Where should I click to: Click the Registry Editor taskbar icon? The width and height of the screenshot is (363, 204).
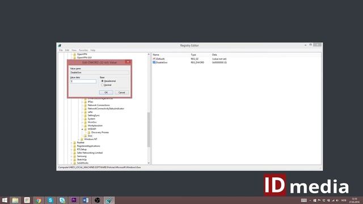pos(109,200)
